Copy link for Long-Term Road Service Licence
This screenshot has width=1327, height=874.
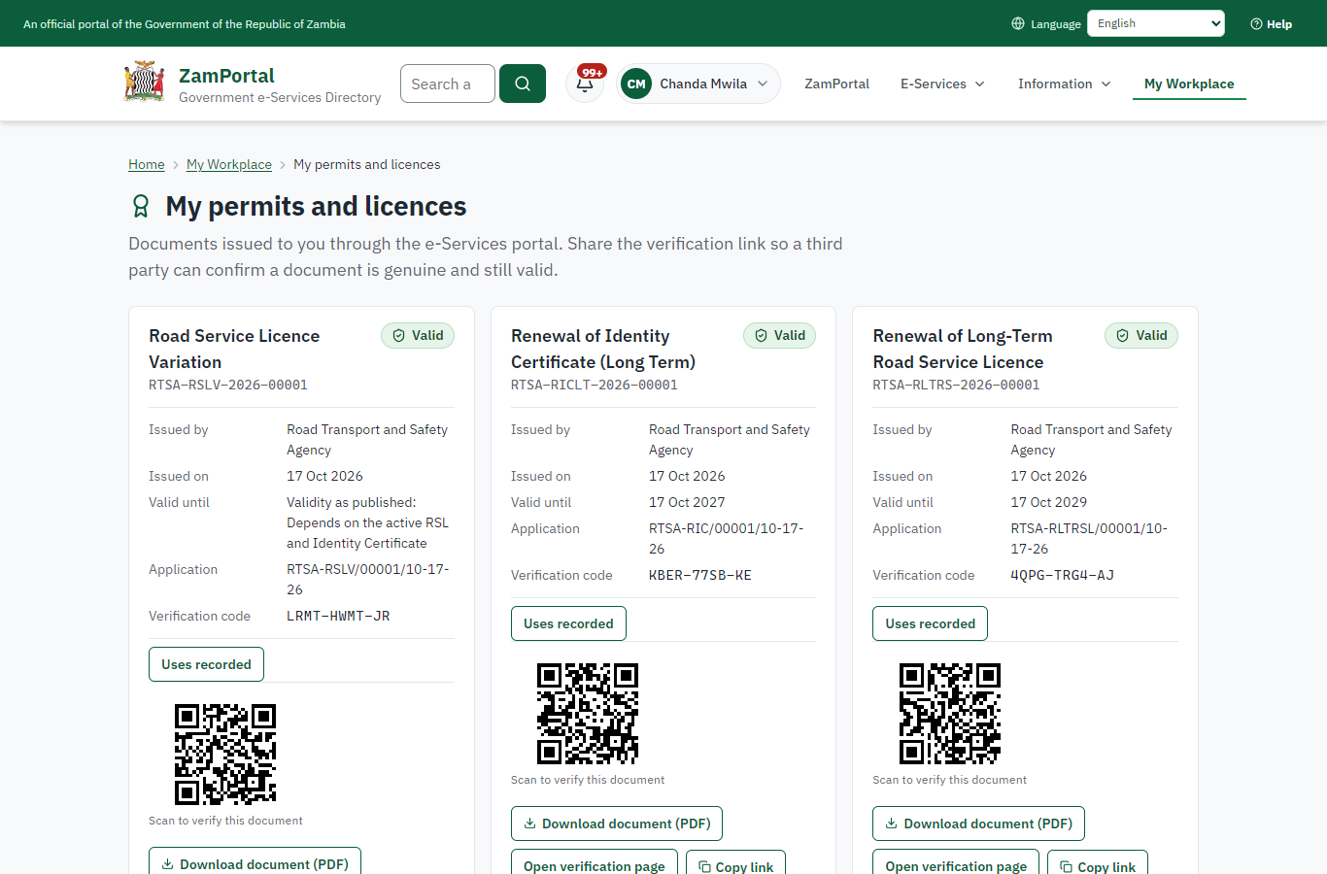click(x=1098, y=864)
